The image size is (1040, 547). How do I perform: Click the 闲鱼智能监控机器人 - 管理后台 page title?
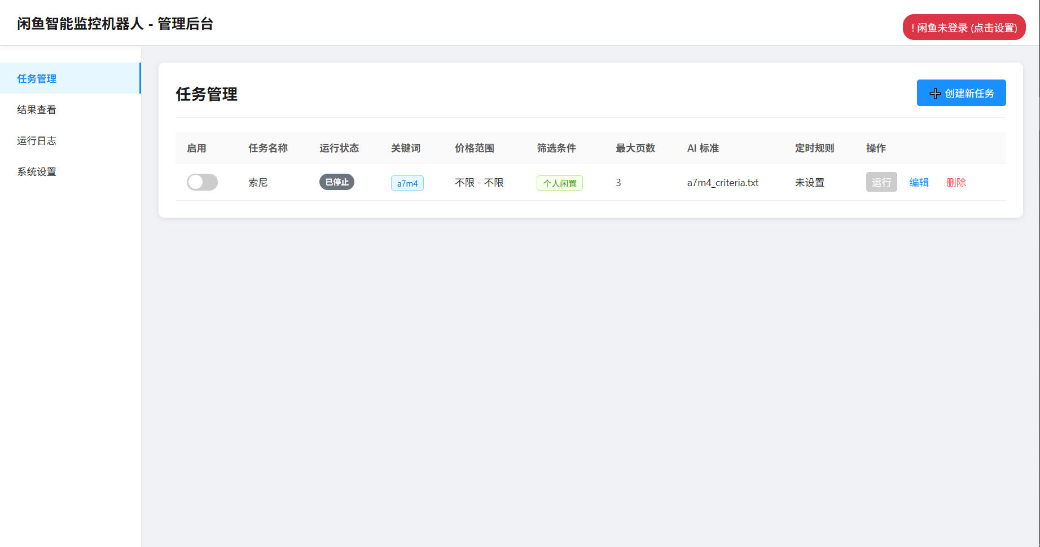tap(115, 24)
